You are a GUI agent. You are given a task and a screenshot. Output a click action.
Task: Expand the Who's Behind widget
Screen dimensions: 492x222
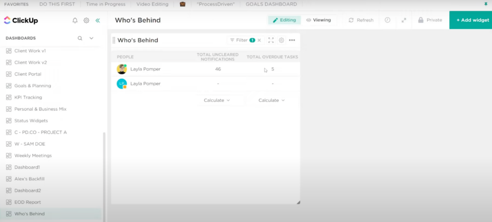click(271, 40)
